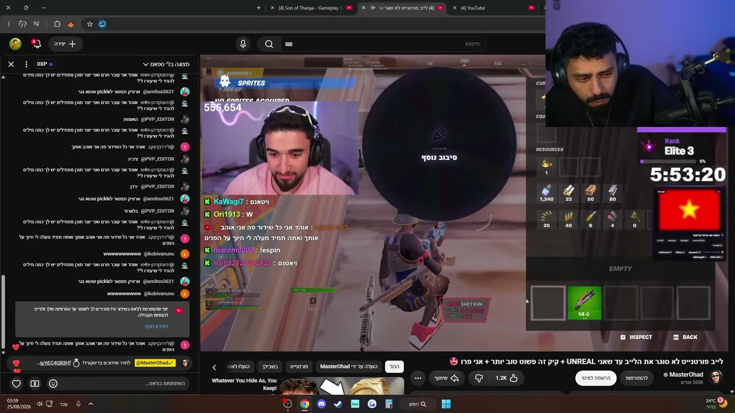Open Chrome media controls icon
The width and height of the screenshot is (735, 413).
click(37, 24)
